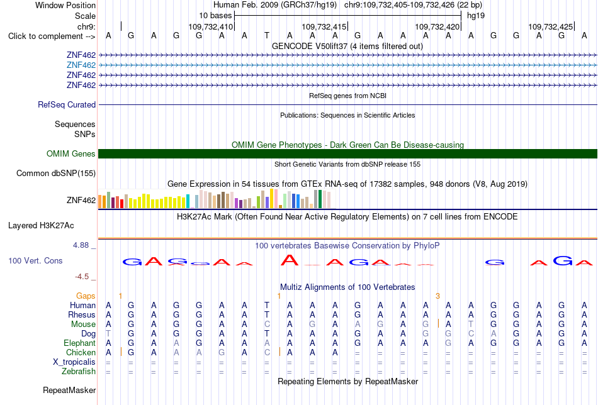598x405 pixels.
Task: Click the Zebrafish species row label
Action: pyautogui.click(x=79, y=372)
